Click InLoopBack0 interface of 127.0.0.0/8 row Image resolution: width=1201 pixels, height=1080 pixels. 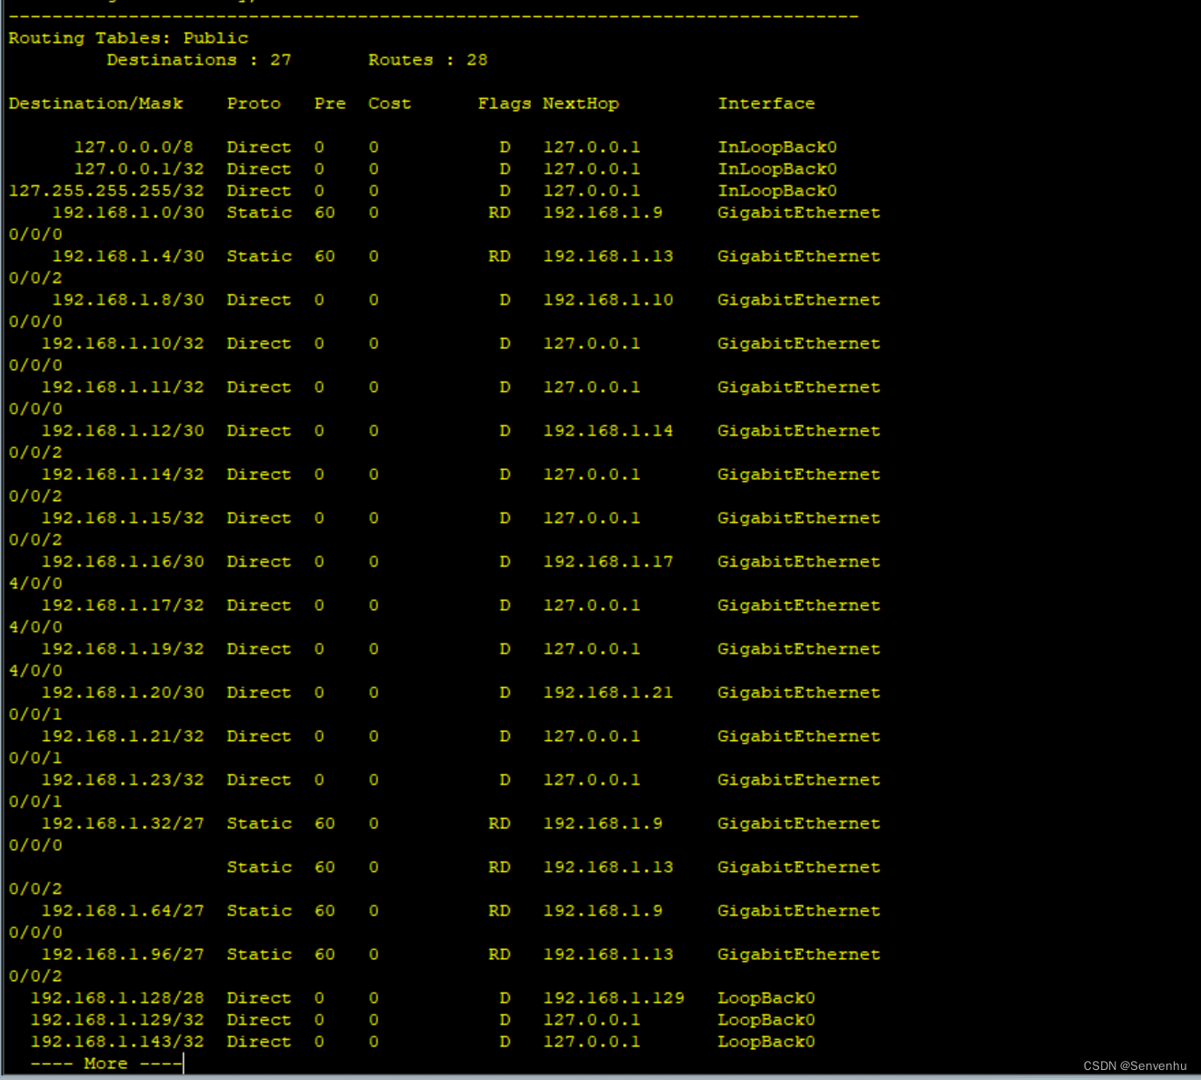click(777, 147)
